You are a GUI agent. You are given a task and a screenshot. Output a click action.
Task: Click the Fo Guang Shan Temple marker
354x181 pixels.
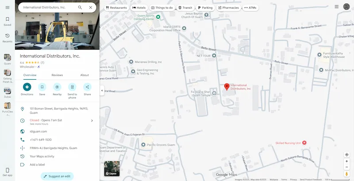214,93
